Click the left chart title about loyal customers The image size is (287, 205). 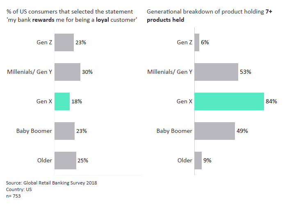72,16
